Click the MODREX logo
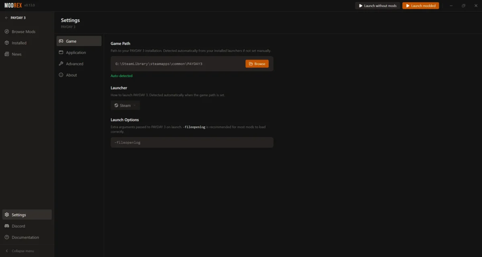This screenshot has height=257, width=482. 13,6
